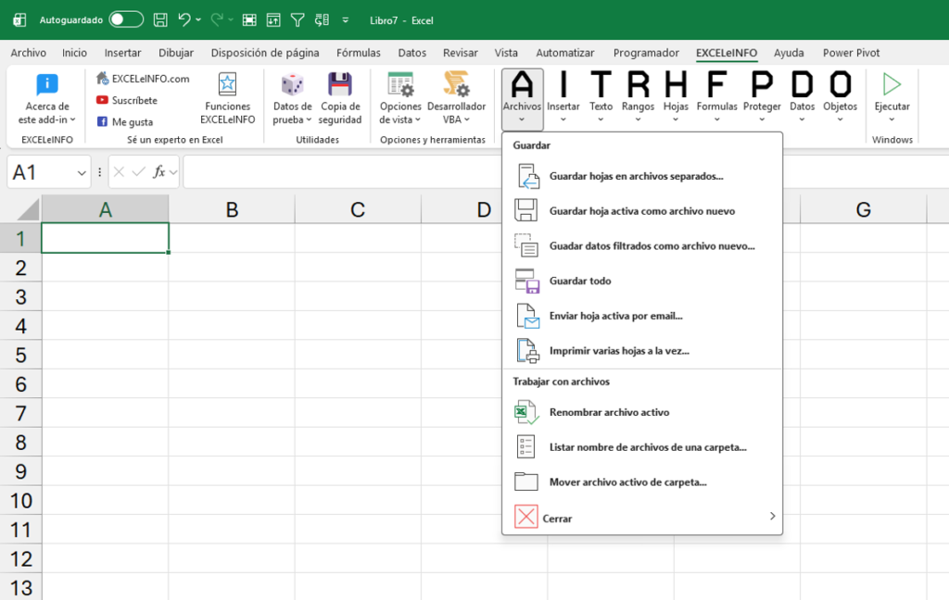The image size is (949, 600).
Task: Open the Texto T letter menu
Action: coord(601,99)
